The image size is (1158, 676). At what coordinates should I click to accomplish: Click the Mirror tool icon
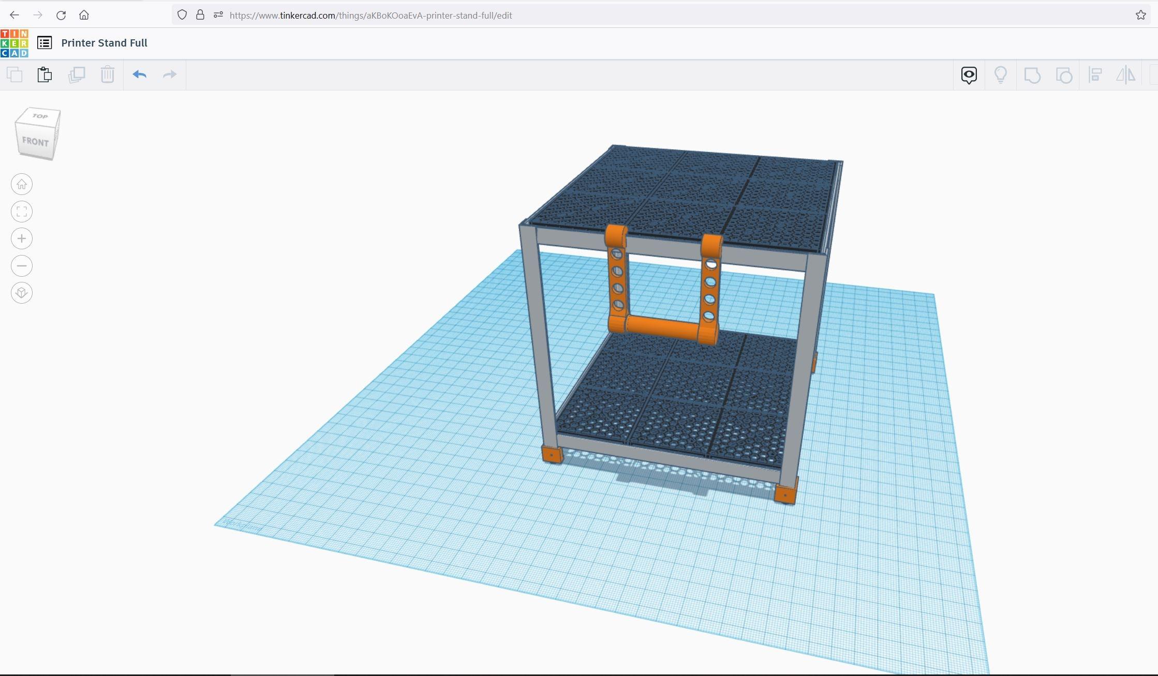pos(1126,75)
